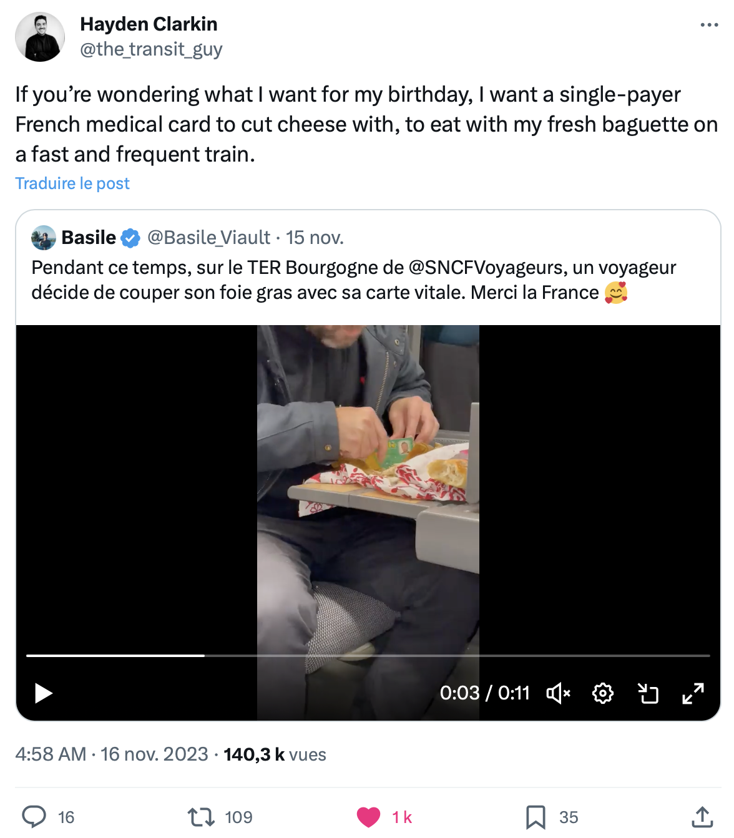Click "Traduire le post" translation link
Image resolution: width=734 pixels, height=838 pixels.
[x=72, y=183]
